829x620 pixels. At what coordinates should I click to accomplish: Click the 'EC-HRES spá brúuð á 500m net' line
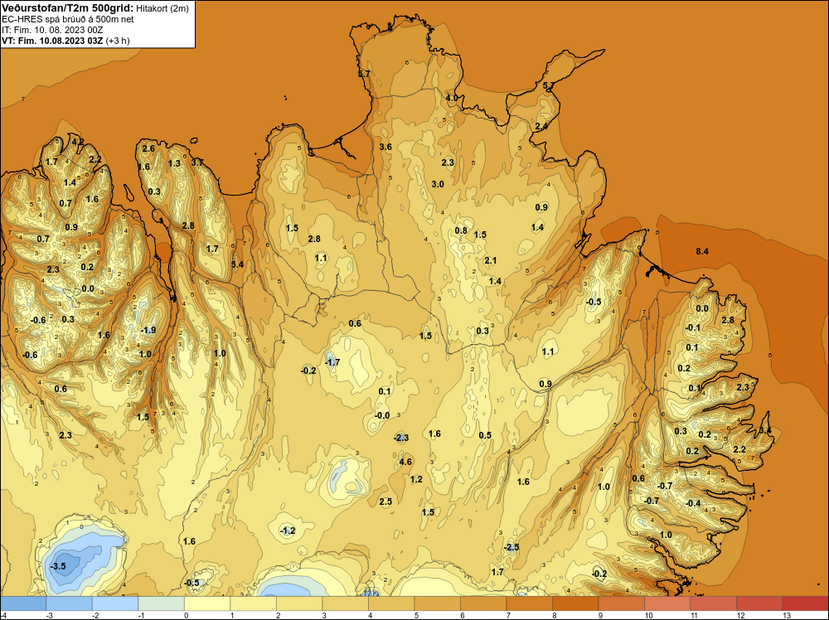point(68,19)
